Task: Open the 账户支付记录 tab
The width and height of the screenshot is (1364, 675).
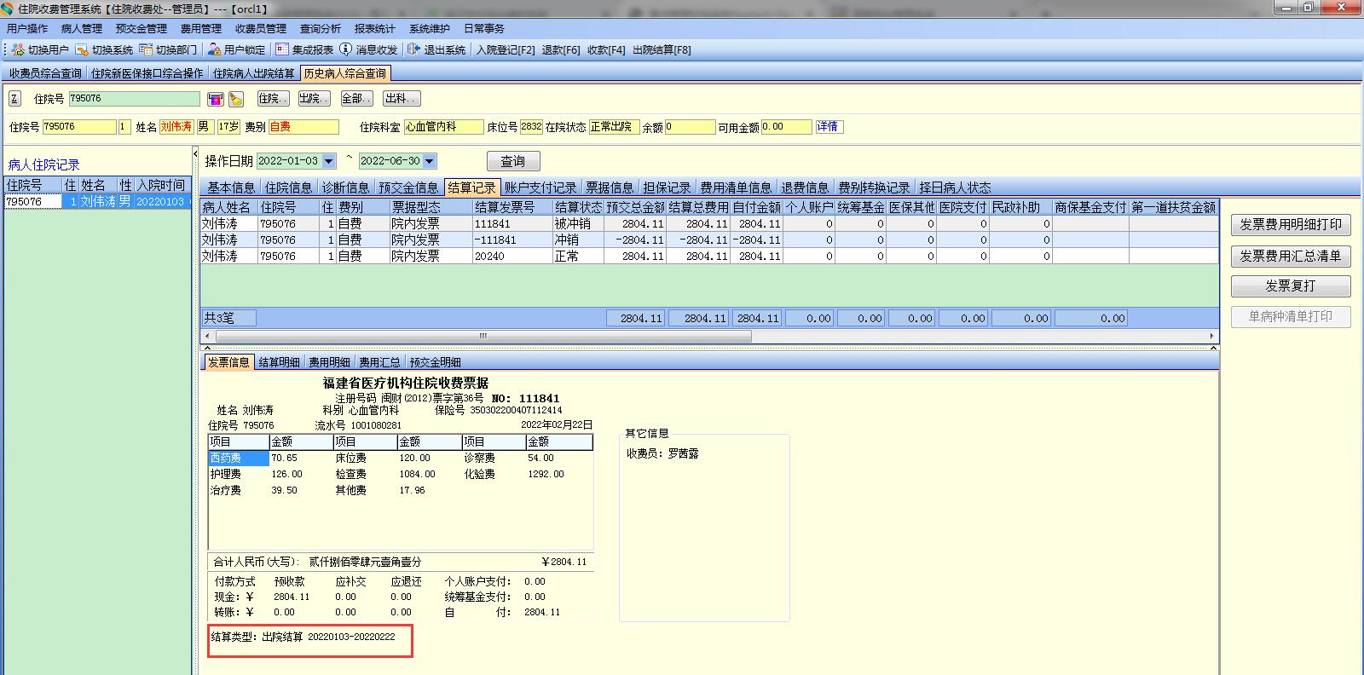Action: pos(540,187)
